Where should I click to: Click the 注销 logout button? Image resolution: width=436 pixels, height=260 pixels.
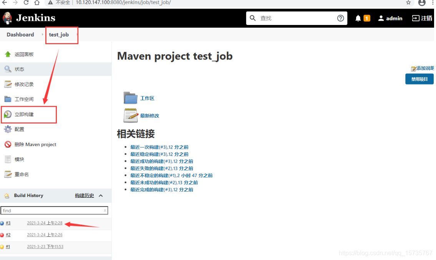pyautogui.click(x=422, y=18)
